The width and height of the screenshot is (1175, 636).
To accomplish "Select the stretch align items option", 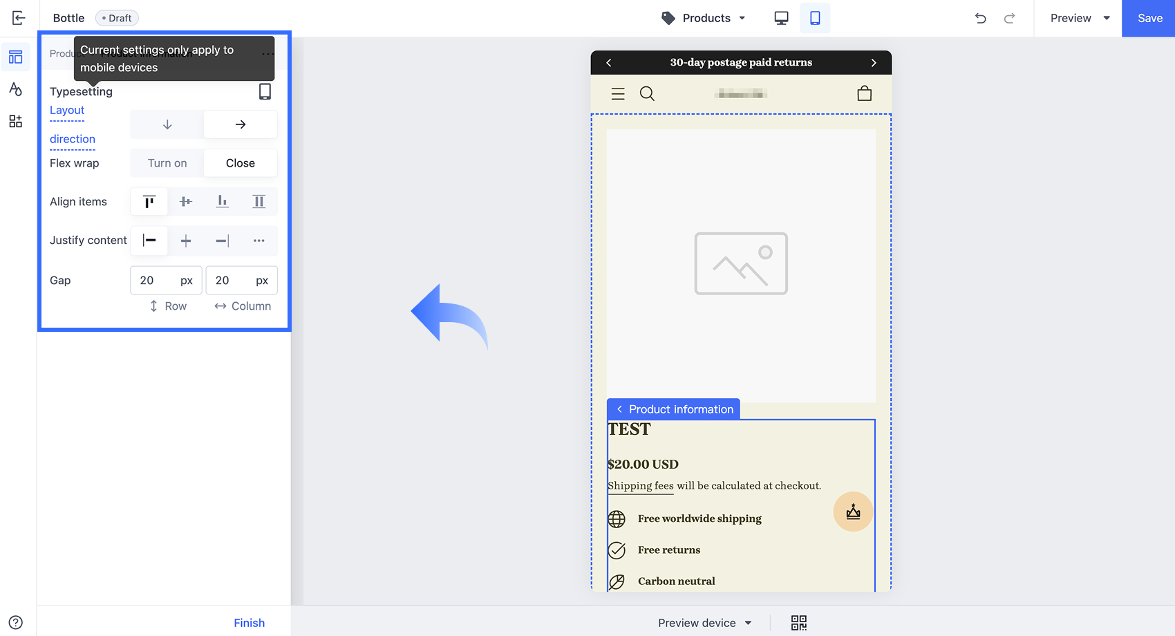I will (258, 201).
